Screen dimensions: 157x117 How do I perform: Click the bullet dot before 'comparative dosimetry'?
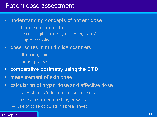click(6, 69)
